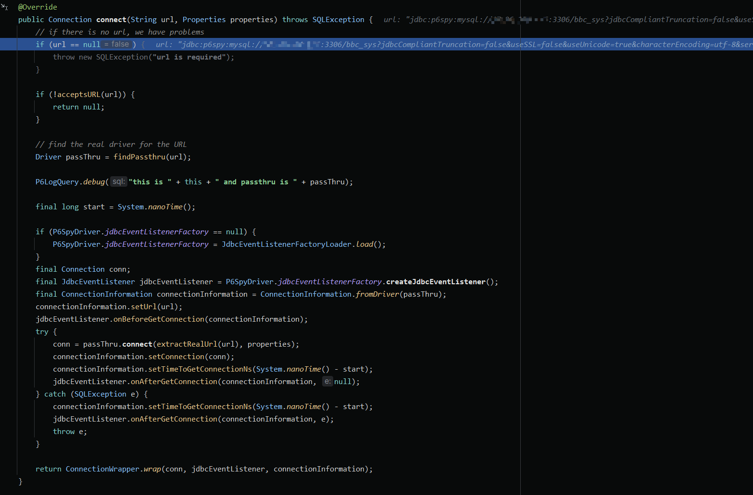Screen dimensions: 753x495
Task: Click 'throw new SQLException' statement's new keyword
Action: click(85, 57)
